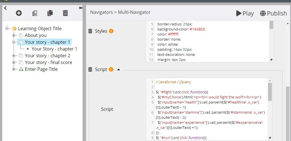
Task: Remove the Script property using its trash icon
Action: pos(90,69)
